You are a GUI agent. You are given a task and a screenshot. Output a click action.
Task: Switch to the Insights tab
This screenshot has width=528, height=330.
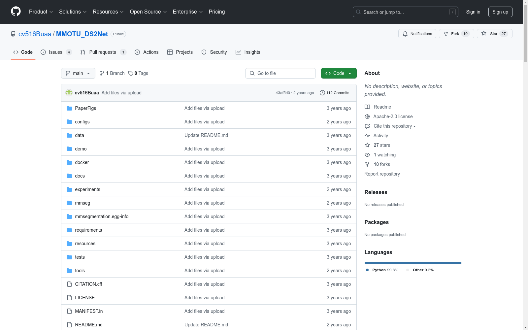[x=248, y=52]
